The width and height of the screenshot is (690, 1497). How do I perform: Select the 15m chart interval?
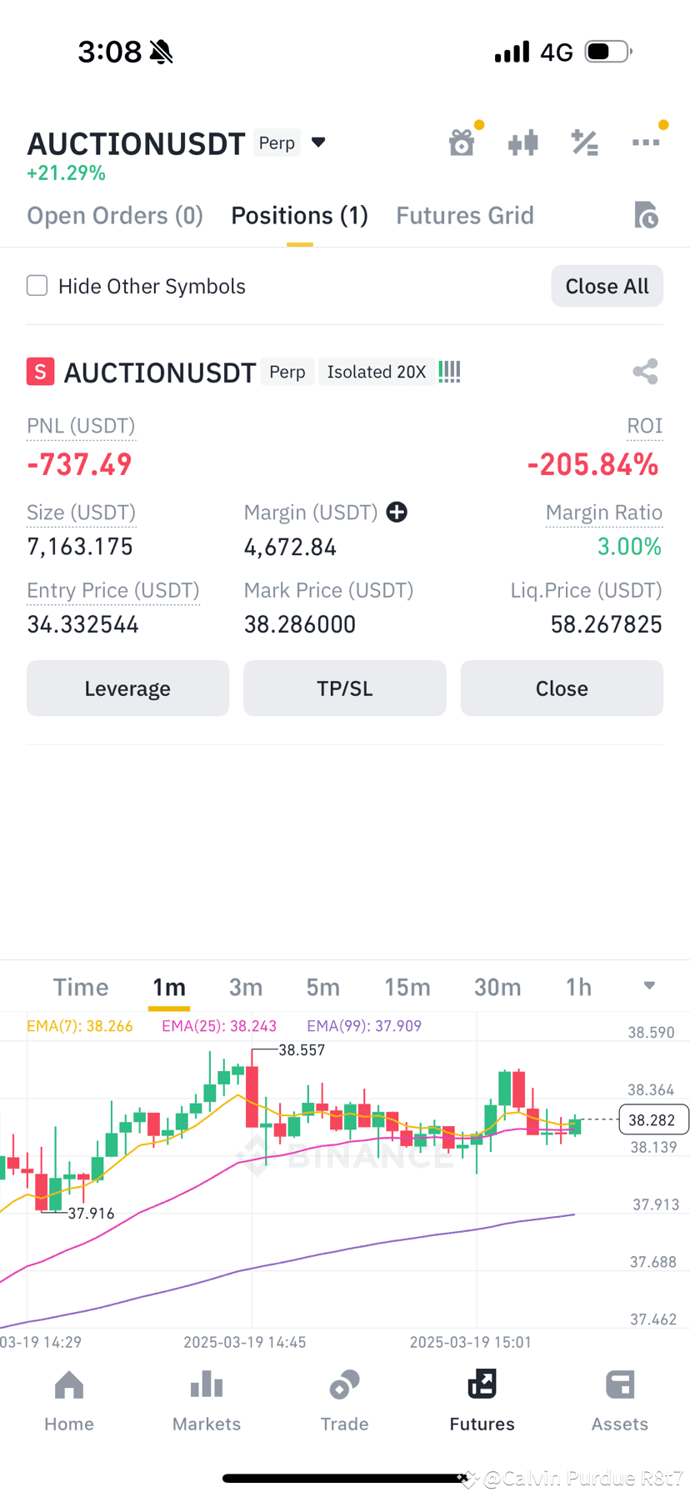(x=407, y=987)
